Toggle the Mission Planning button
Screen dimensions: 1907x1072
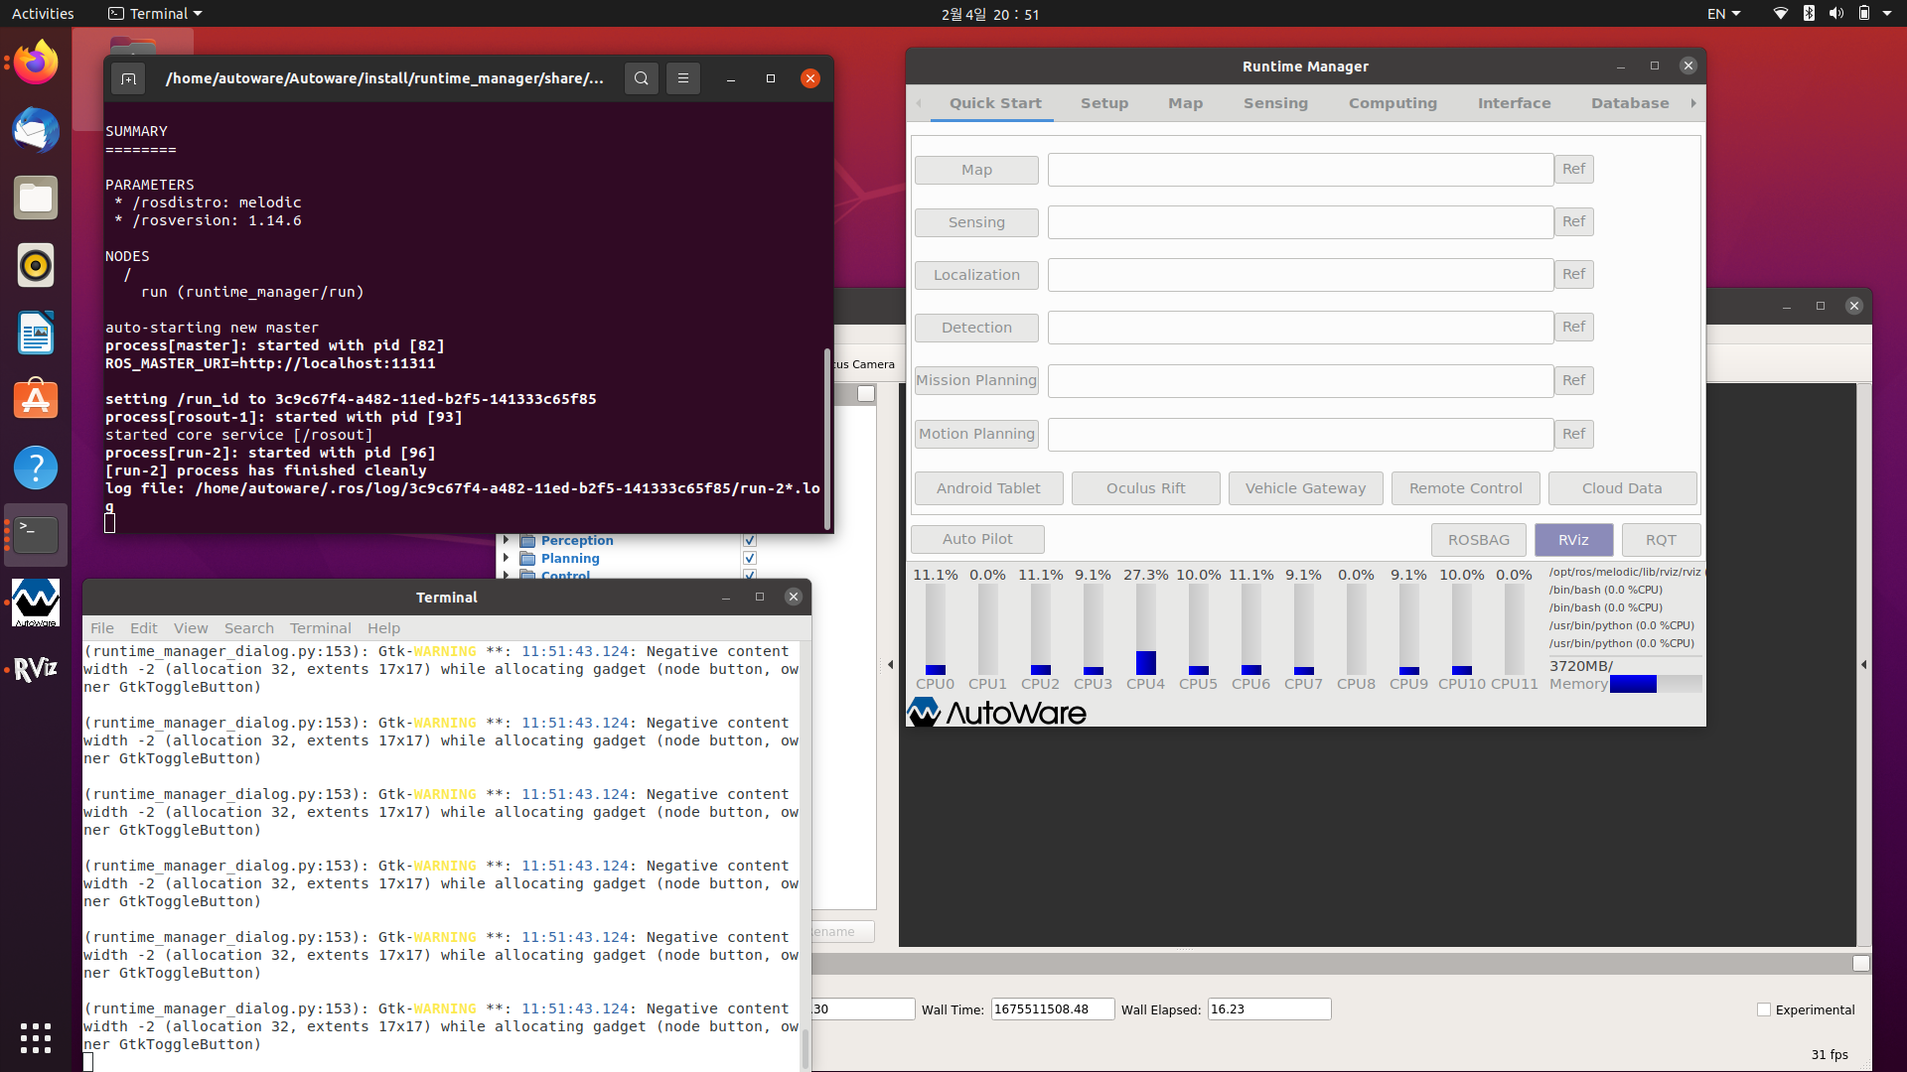tap(976, 380)
